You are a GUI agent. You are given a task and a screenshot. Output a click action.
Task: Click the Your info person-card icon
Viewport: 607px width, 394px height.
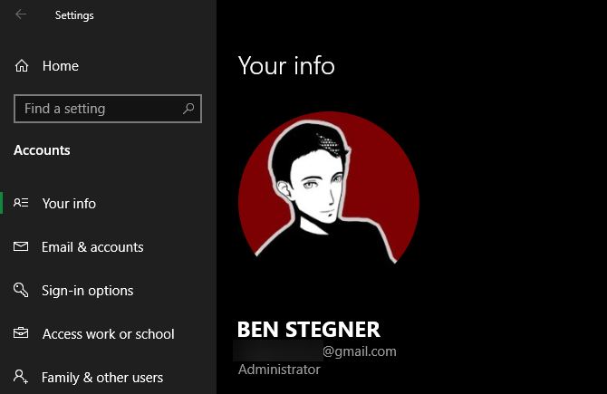pyautogui.click(x=21, y=203)
